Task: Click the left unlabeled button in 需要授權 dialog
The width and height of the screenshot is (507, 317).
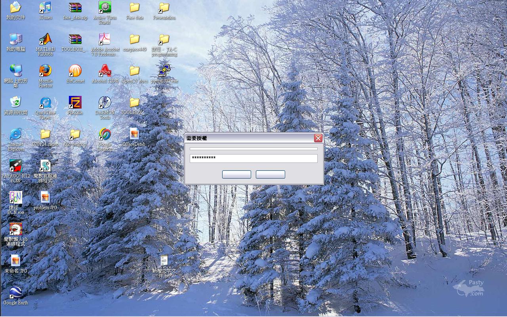Action: pos(236,174)
